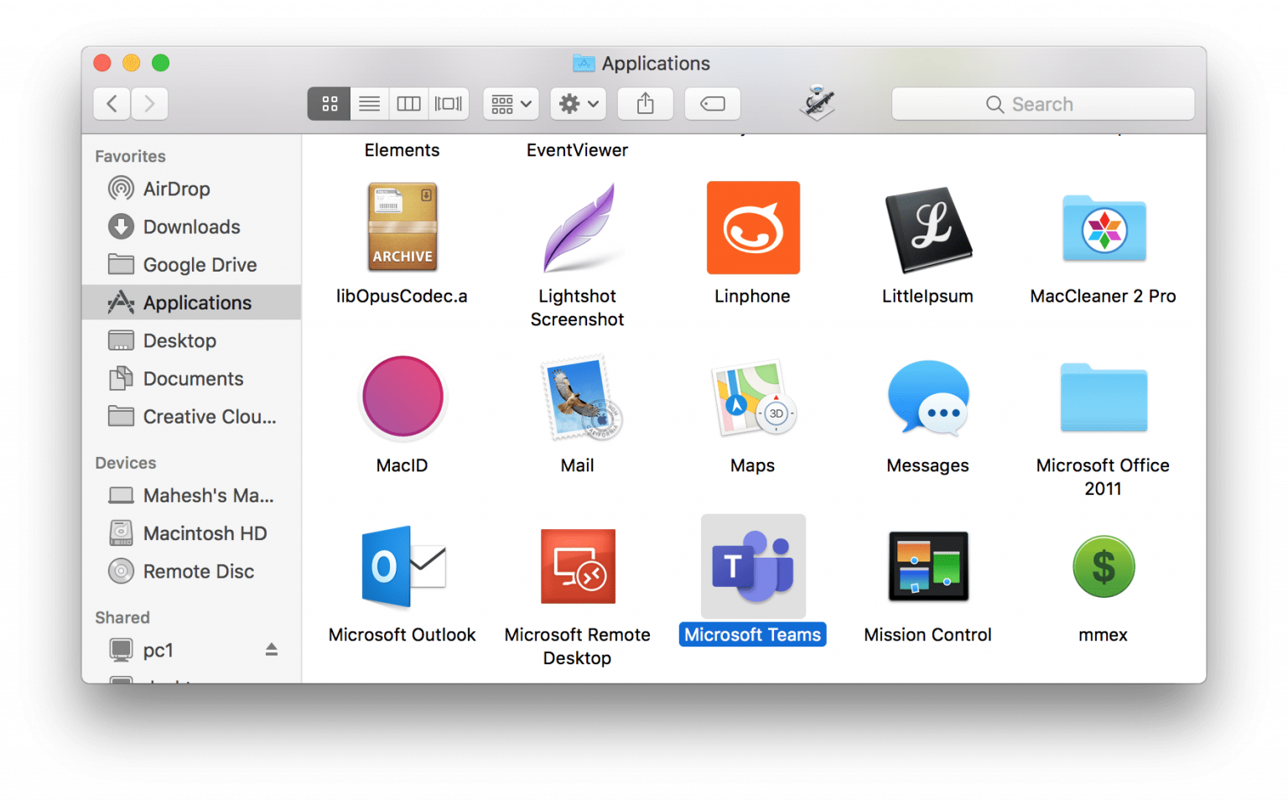Click the Share toolbar button
The height and width of the screenshot is (800, 1288).
(645, 104)
